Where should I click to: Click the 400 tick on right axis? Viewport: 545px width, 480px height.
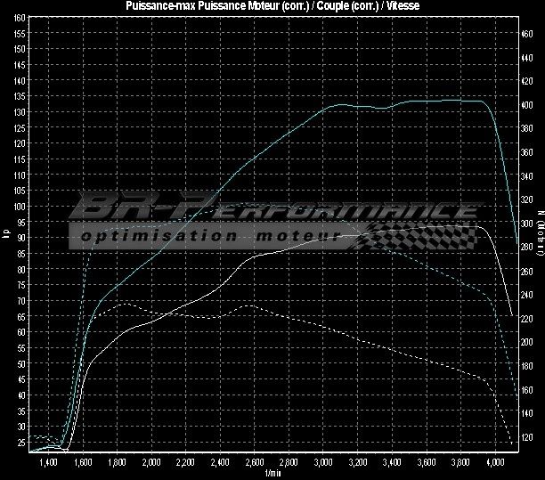[527, 105]
